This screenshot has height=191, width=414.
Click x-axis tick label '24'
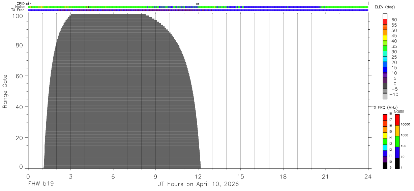click(x=368, y=177)
